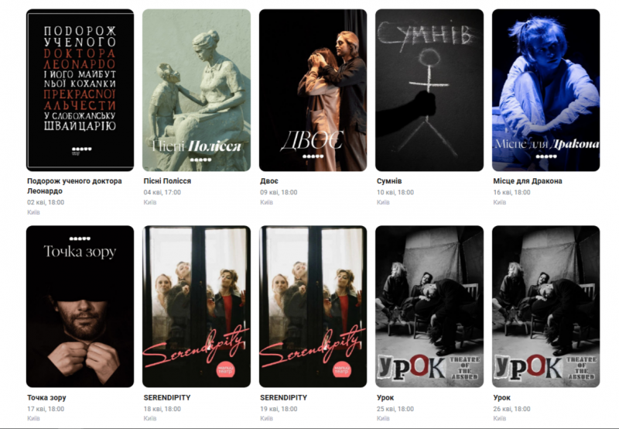Click the Пісні Полісся title link
The width and height of the screenshot is (619, 429).
[167, 181]
